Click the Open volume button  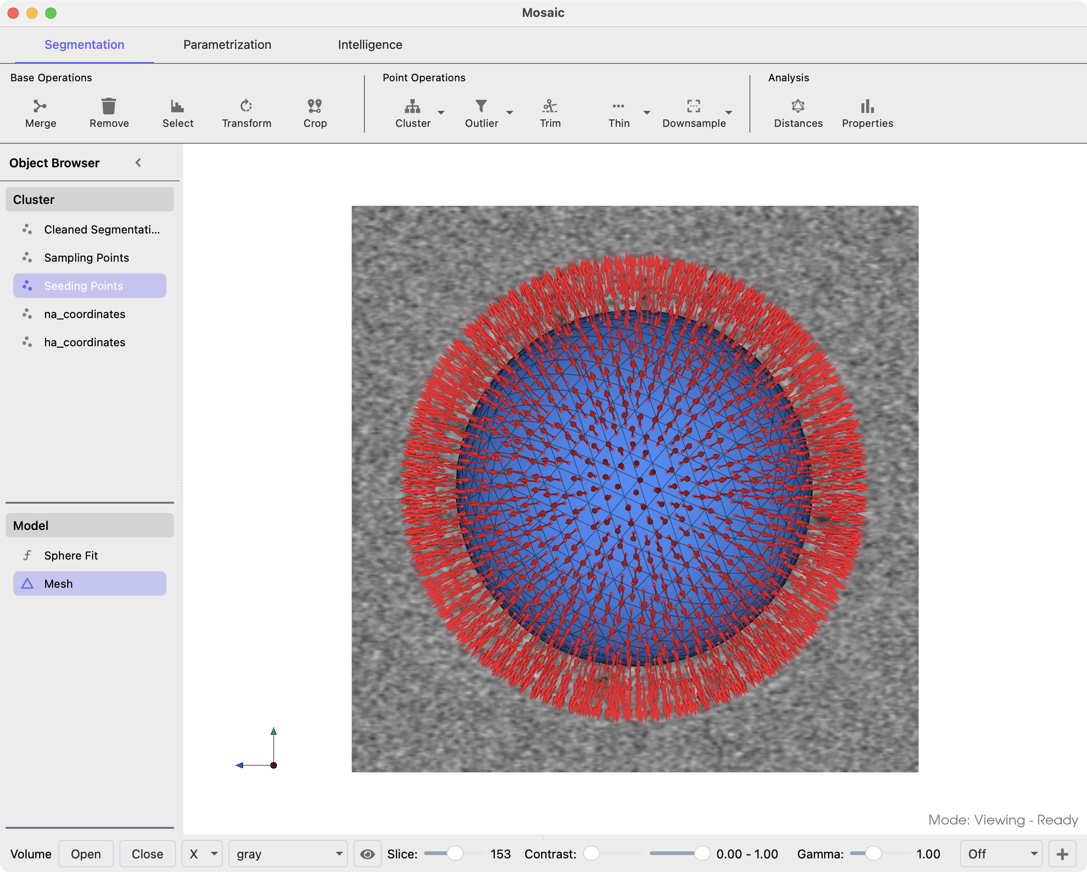[x=86, y=854]
